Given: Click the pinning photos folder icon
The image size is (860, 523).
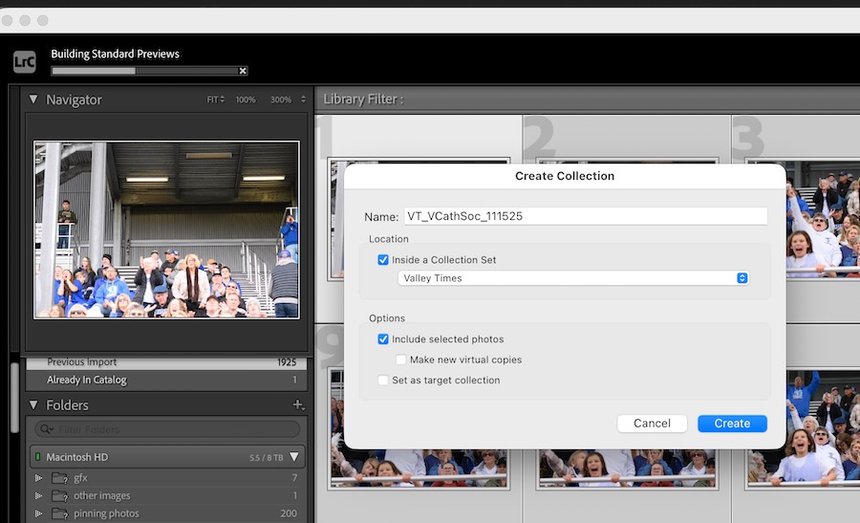Looking at the screenshot, I should point(59,514).
